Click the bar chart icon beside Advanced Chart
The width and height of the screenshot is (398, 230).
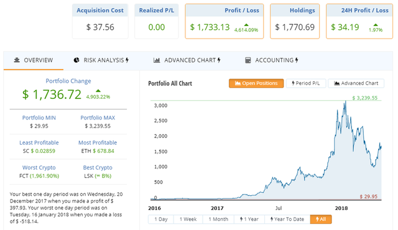(157, 60)
